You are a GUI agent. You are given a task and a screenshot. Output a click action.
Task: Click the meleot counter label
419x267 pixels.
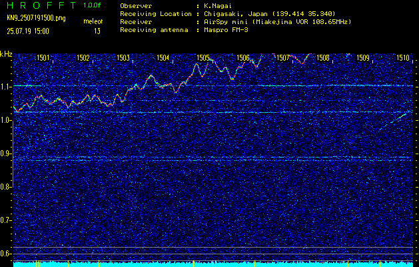click(93, 21)
